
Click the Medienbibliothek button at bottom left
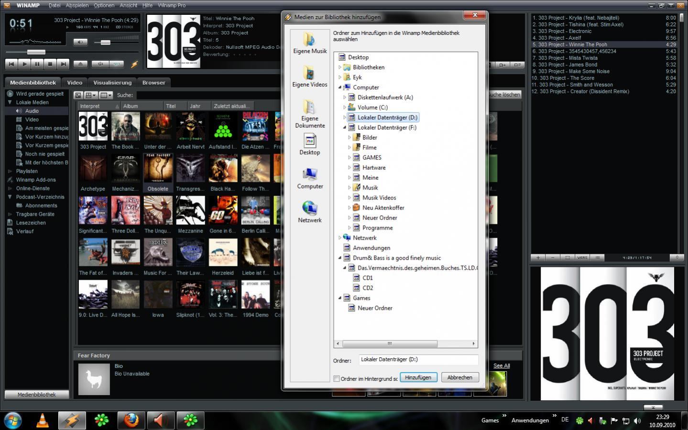[x=37, y=395]
